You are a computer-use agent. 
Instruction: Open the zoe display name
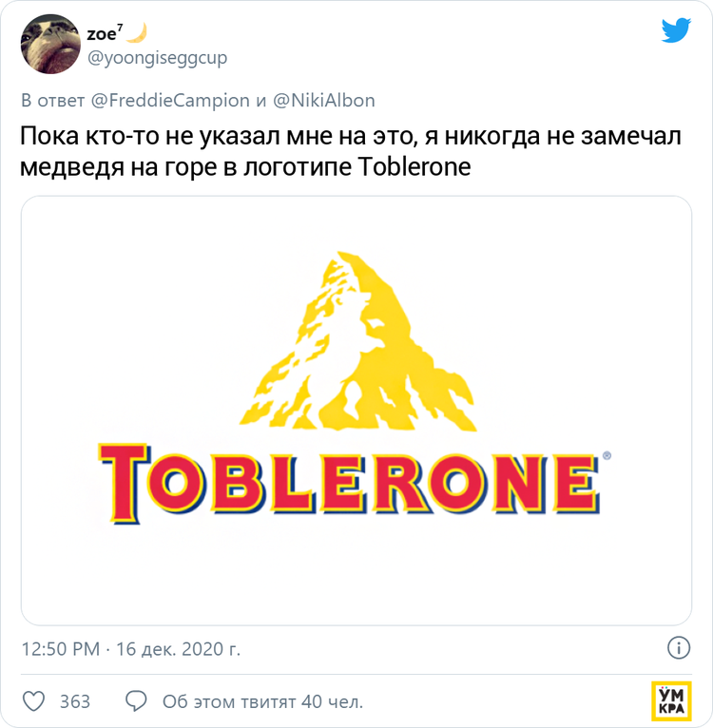point(105,33)
